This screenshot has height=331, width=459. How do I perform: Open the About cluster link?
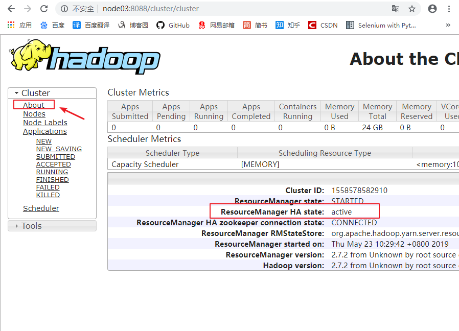pyautogui.click(x=34, y=105)
